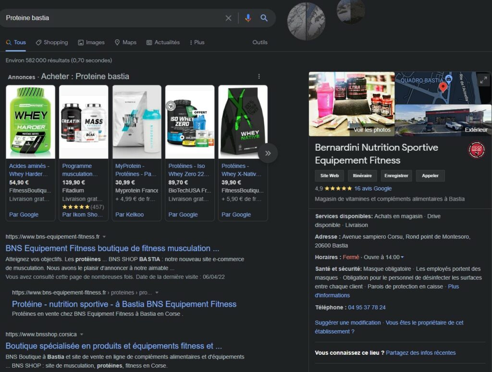Click the Appeler button

pos(430,176)
